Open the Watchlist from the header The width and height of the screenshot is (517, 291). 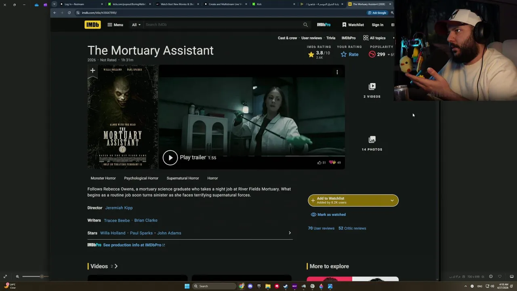click(353, 25)
